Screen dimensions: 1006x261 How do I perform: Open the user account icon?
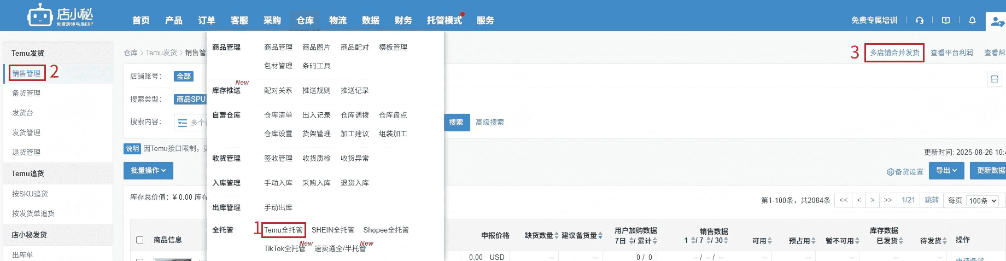coord(997,22)
